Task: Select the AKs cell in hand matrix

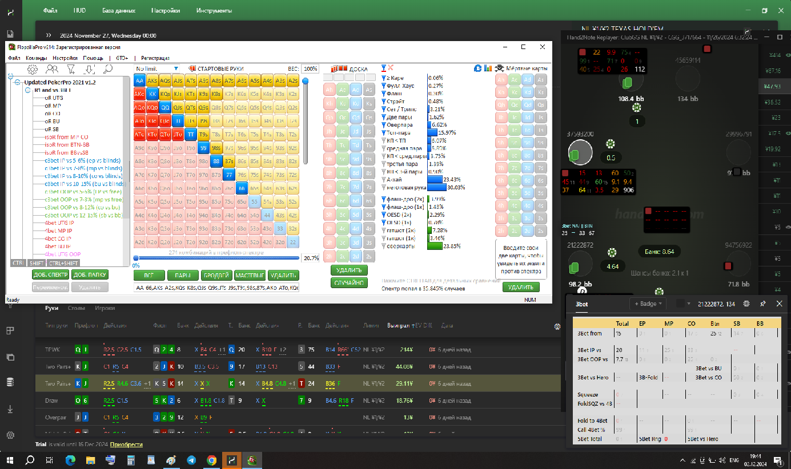Action: (x=152, y=81)
